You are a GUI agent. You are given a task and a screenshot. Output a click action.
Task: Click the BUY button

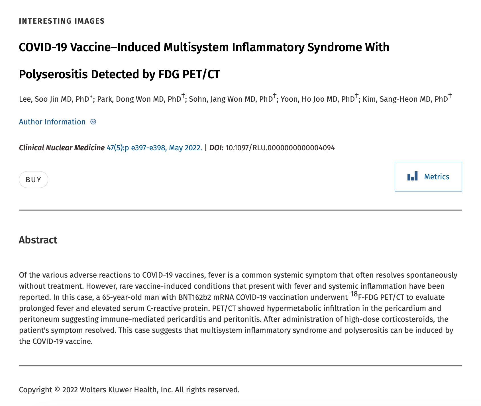[x=34, y=180]
